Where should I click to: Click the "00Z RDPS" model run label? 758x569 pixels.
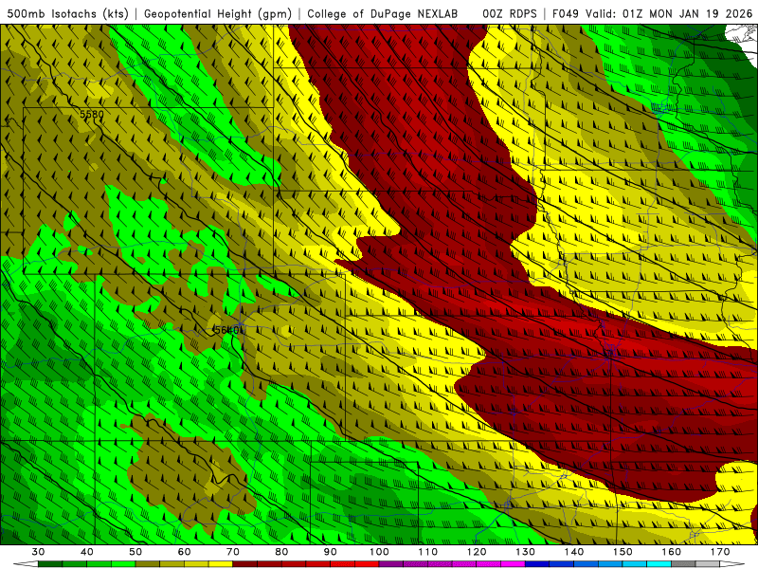(x=509, y=13)
